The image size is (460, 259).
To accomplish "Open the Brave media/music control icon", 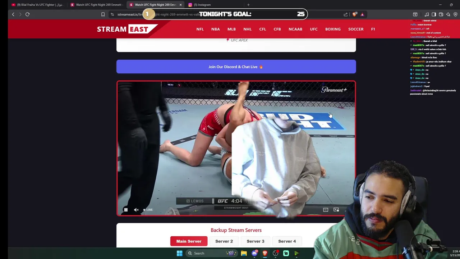I will click(427, 14).
